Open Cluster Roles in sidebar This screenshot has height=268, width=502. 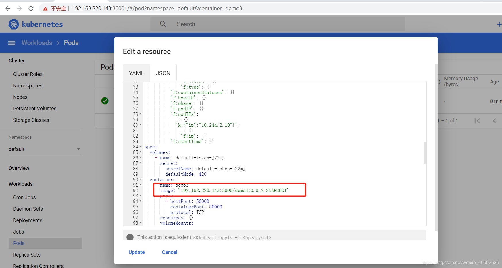coord(28,74)
